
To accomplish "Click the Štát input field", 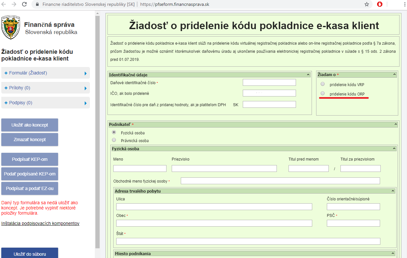I will pyautogui.click(x=248, y=241).
